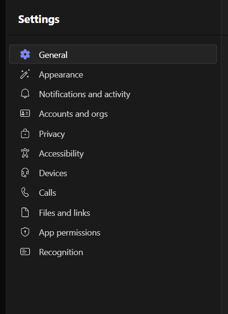The image size is (228, 314).
Task: Click the Appearance magic wand icon
Action: pos(25,74)
